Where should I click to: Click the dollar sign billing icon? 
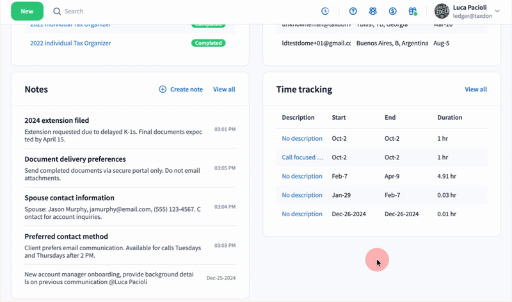(393, 12)
